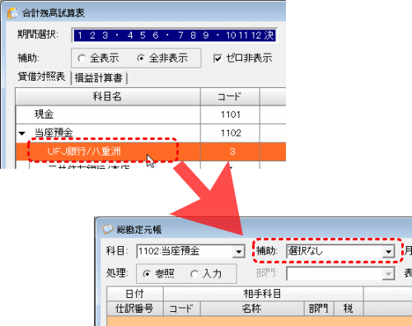Click the 仕訳番号 column header
The image size is (412, 326).
pos(135,309)
